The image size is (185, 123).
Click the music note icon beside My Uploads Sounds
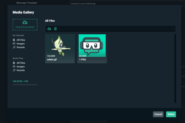tap(14, 47)
